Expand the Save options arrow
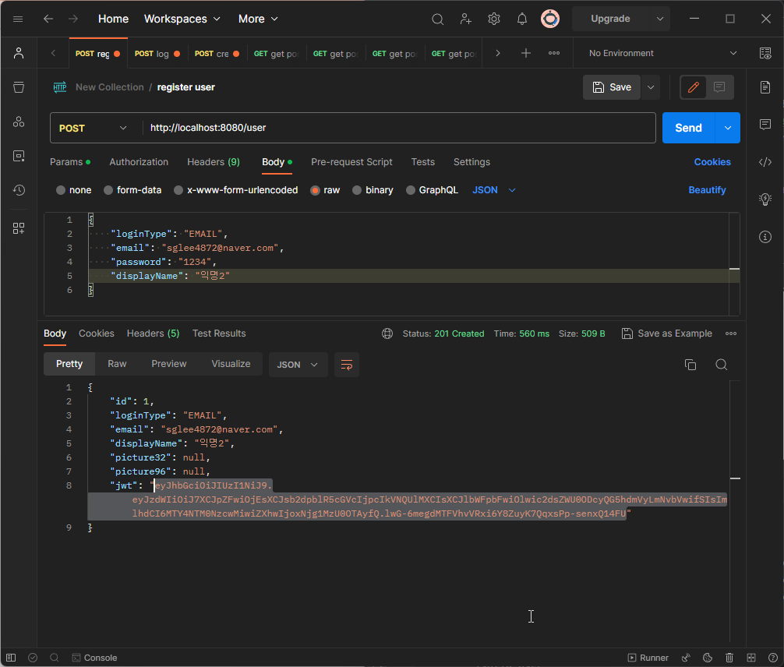The width and height of the screenshot is (784, 667). [x=651, y=87]
